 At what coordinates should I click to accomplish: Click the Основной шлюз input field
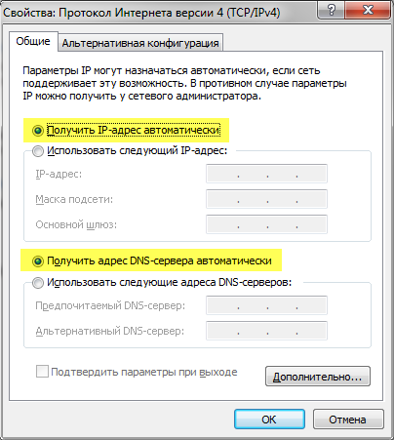[x=266, y=224]
